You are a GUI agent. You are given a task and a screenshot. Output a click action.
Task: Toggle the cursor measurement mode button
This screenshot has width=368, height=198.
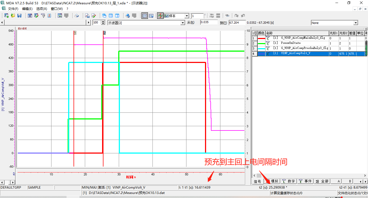(x=160, y=16)
